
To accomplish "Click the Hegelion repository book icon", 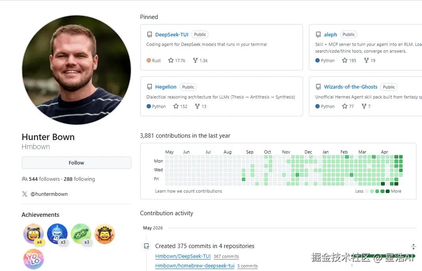I will pyautogui.click(x=149, y=87).
